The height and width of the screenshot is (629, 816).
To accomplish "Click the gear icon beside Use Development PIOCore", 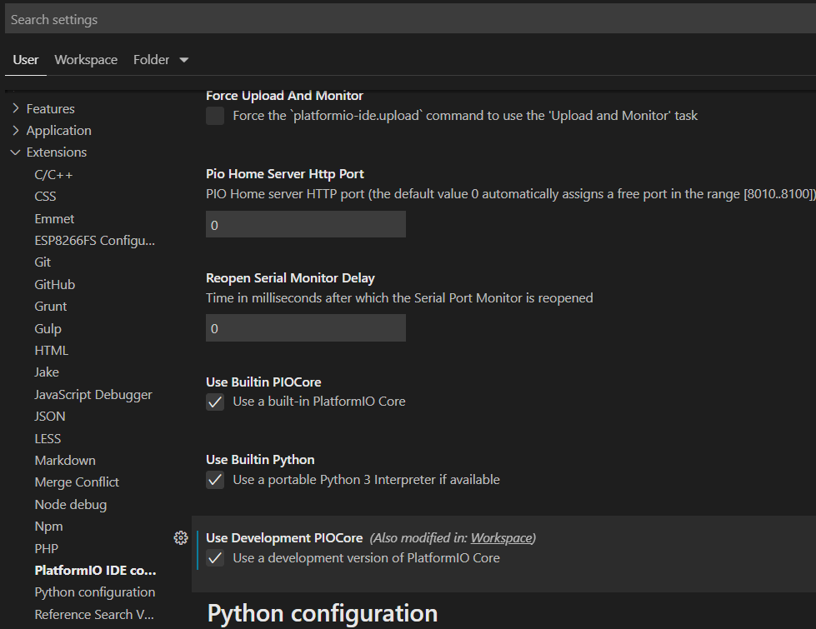I will (x=180, y=538).
